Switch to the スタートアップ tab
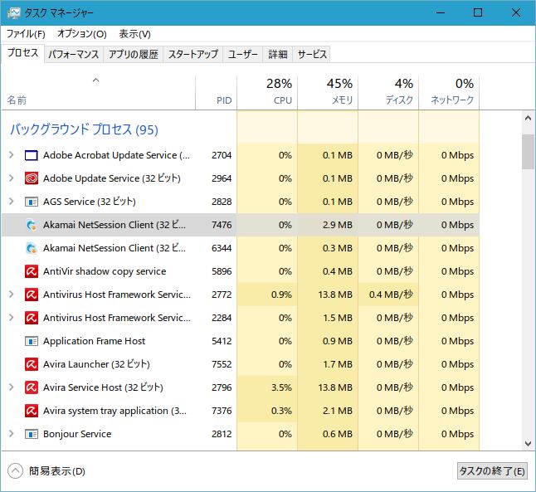Viewport: 536px width, 492px height. 193,55
